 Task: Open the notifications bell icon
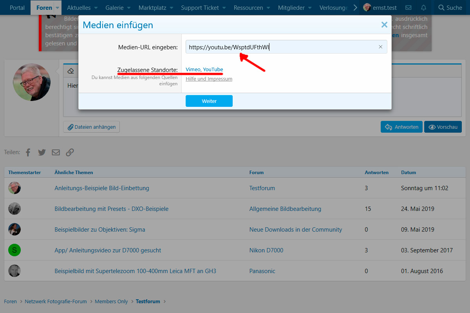(x=423, y=7)
